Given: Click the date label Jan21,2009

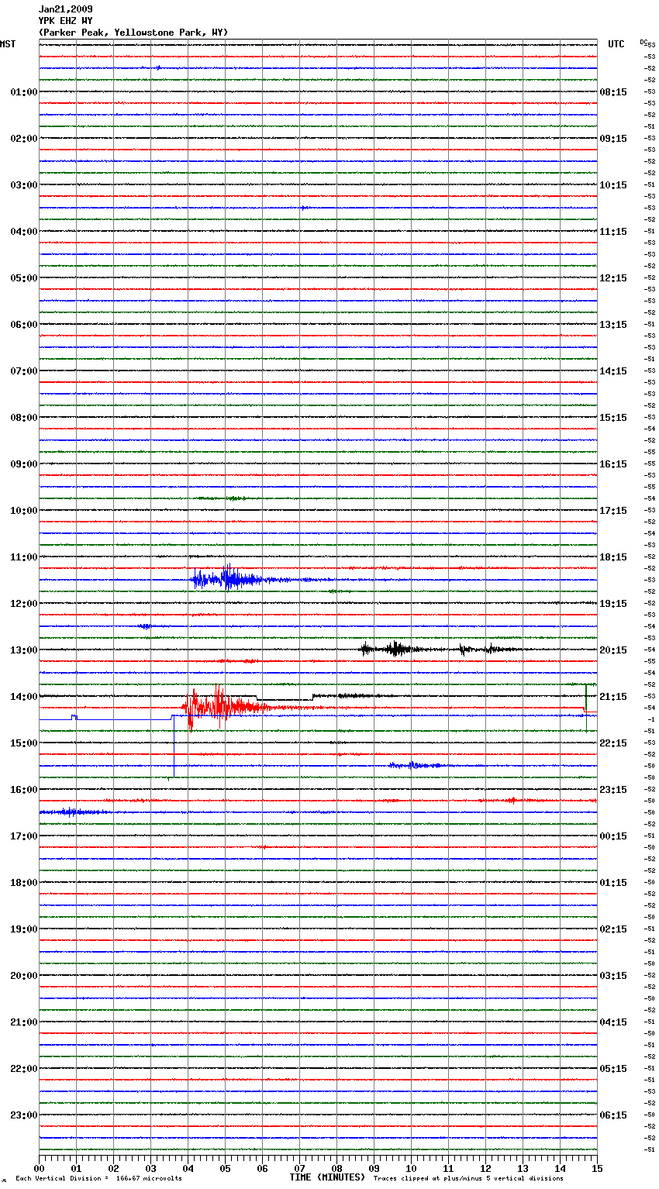Looking at the screenshot, I should pos(65,9).
